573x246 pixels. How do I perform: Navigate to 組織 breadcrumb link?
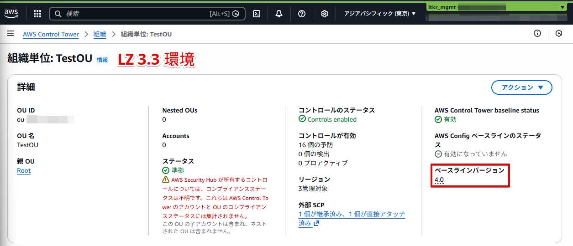tap(100, 34)
